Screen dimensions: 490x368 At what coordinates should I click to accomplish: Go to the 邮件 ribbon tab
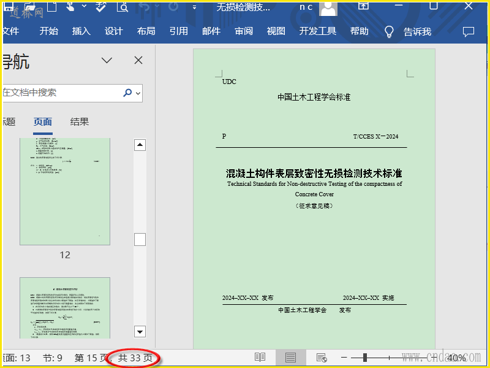(x=211, y=31)
